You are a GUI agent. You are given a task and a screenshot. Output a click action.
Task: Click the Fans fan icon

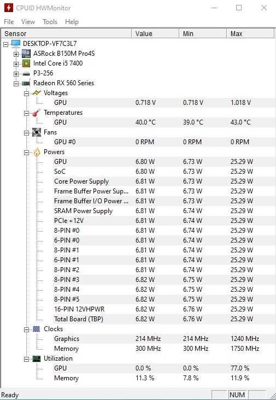click(x=37, y=132)
